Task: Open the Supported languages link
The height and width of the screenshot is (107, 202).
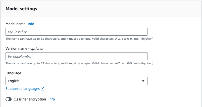Action: coord(22,89)
